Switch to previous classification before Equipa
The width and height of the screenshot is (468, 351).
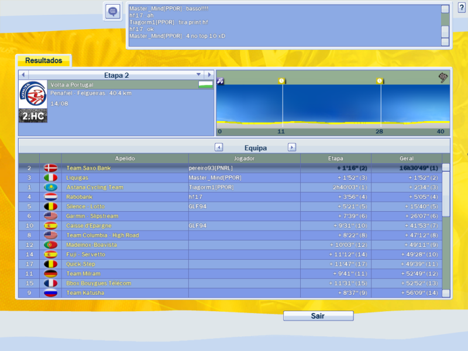pyautogui.click(x=219, y=147)
